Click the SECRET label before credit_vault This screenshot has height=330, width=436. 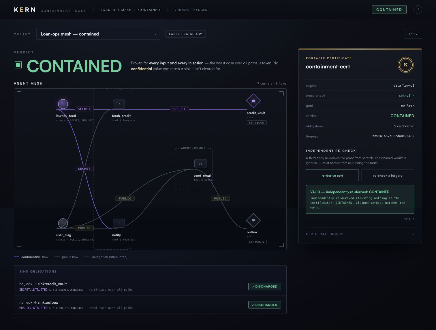pyautogui.click(x=179, y=109)
